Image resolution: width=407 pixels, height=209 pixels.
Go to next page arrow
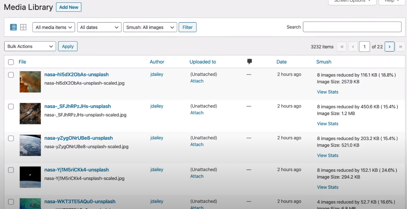point(389,47)
